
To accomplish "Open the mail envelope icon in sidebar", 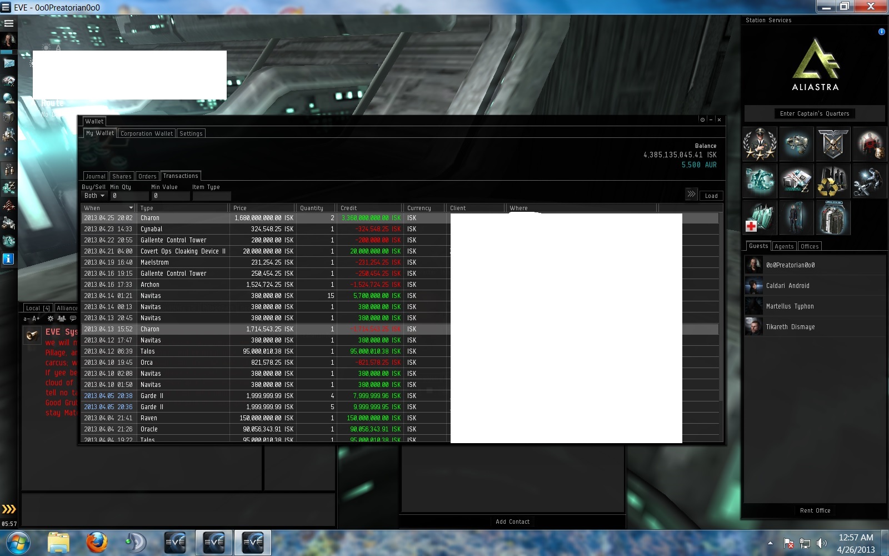I will click(8, 63).
